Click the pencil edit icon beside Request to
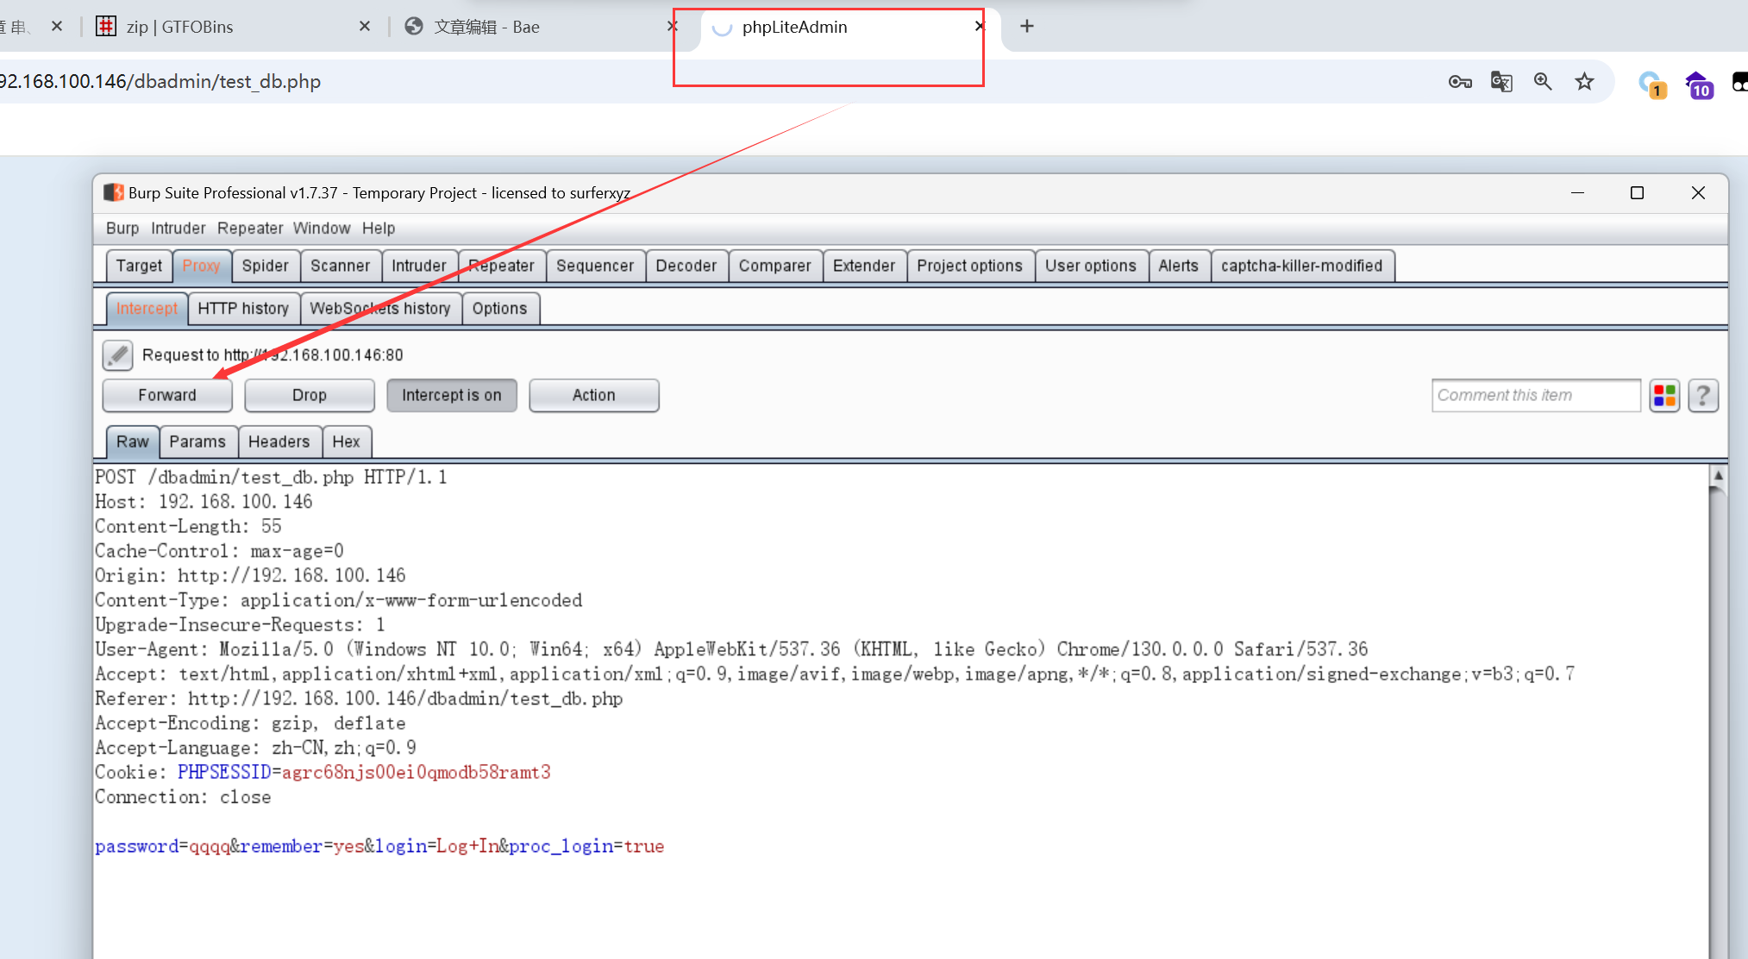1748x959 pixels. coord(117,354)
